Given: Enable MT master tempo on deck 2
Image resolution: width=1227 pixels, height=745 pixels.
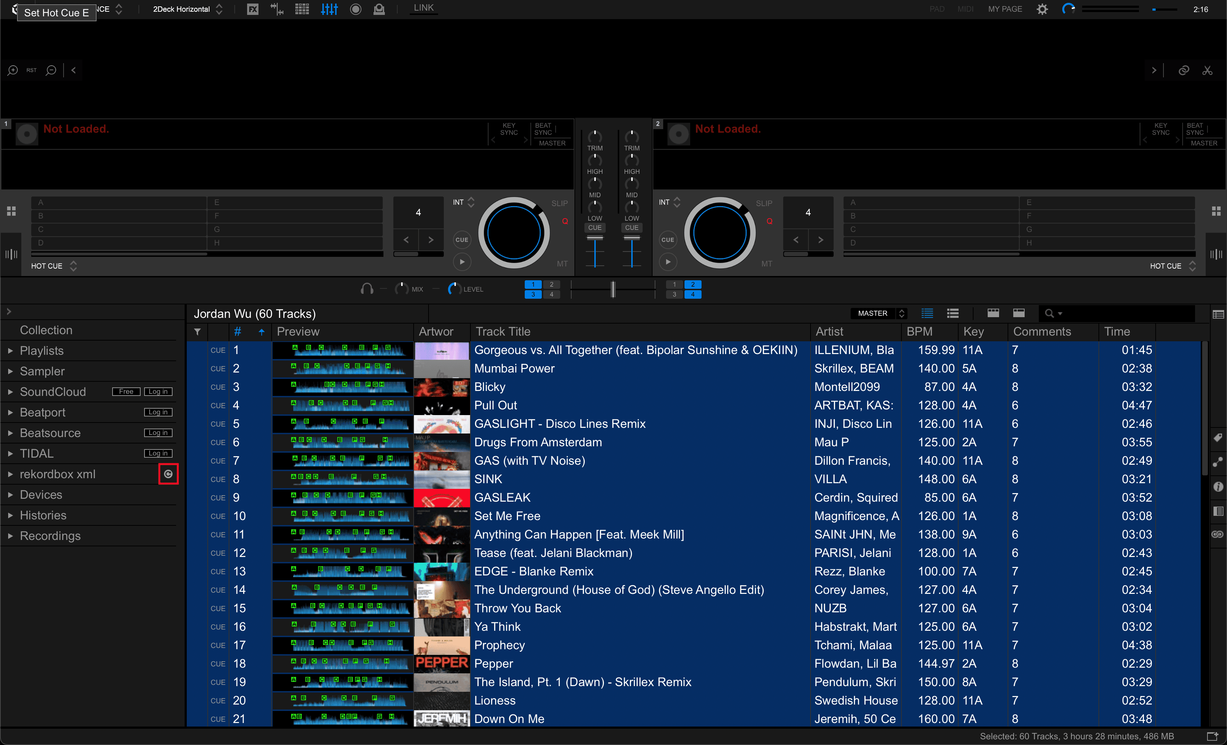Looking at the screenshot, I should 767,264.
